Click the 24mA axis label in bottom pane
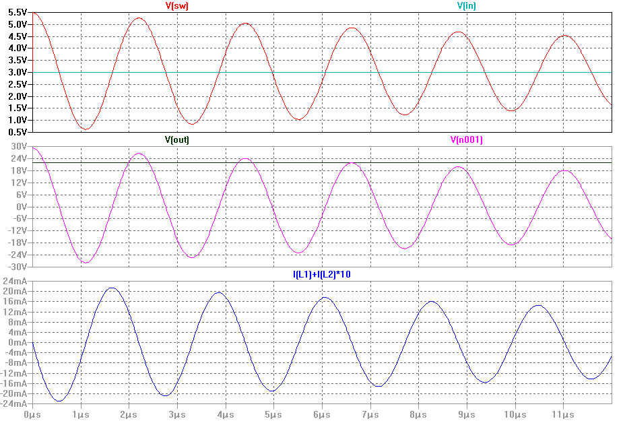This screenshot has height=421, width=623. tap(15, 282)
